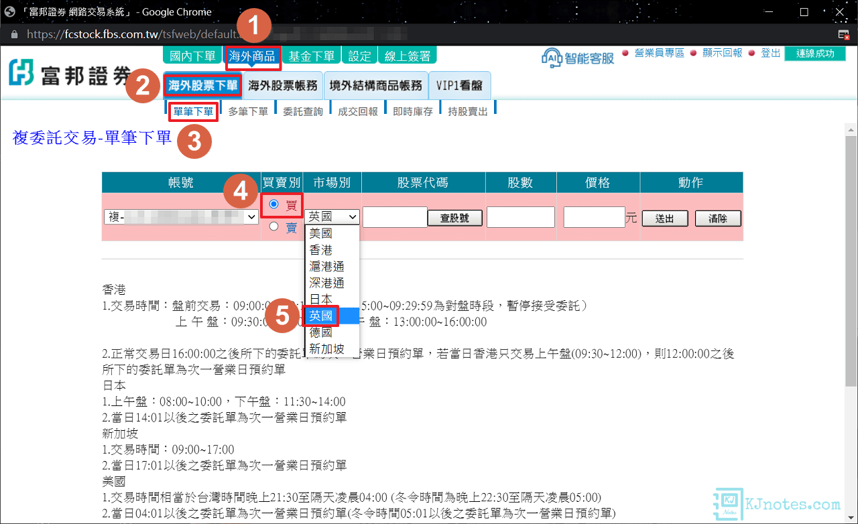Open 委託查詢 sub-tab

coord(303,112)
